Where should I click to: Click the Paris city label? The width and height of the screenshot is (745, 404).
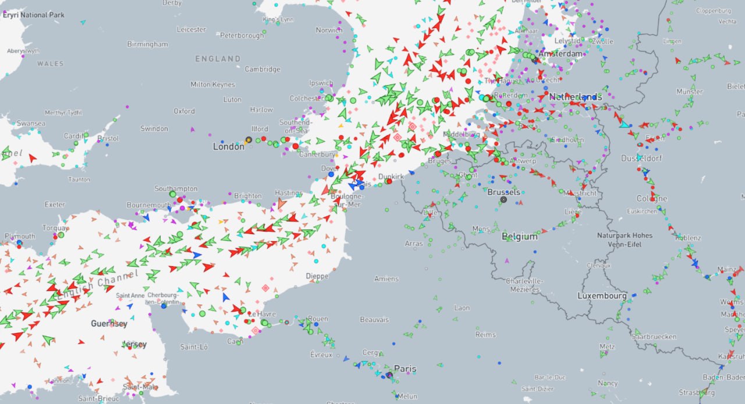click(405, 368)
